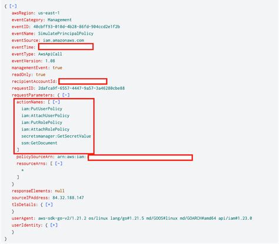Click the secretsmanager:GetSecretValue entry

56,136
